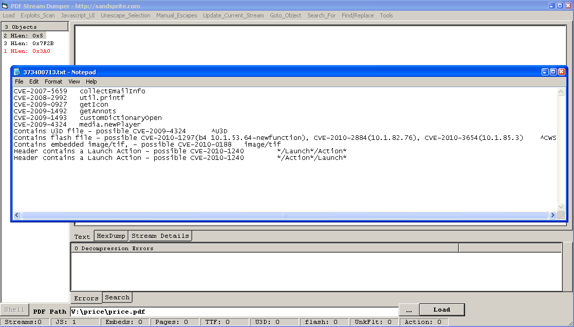Maximize the Notepad window
The image size is (574, 327).
553,72
